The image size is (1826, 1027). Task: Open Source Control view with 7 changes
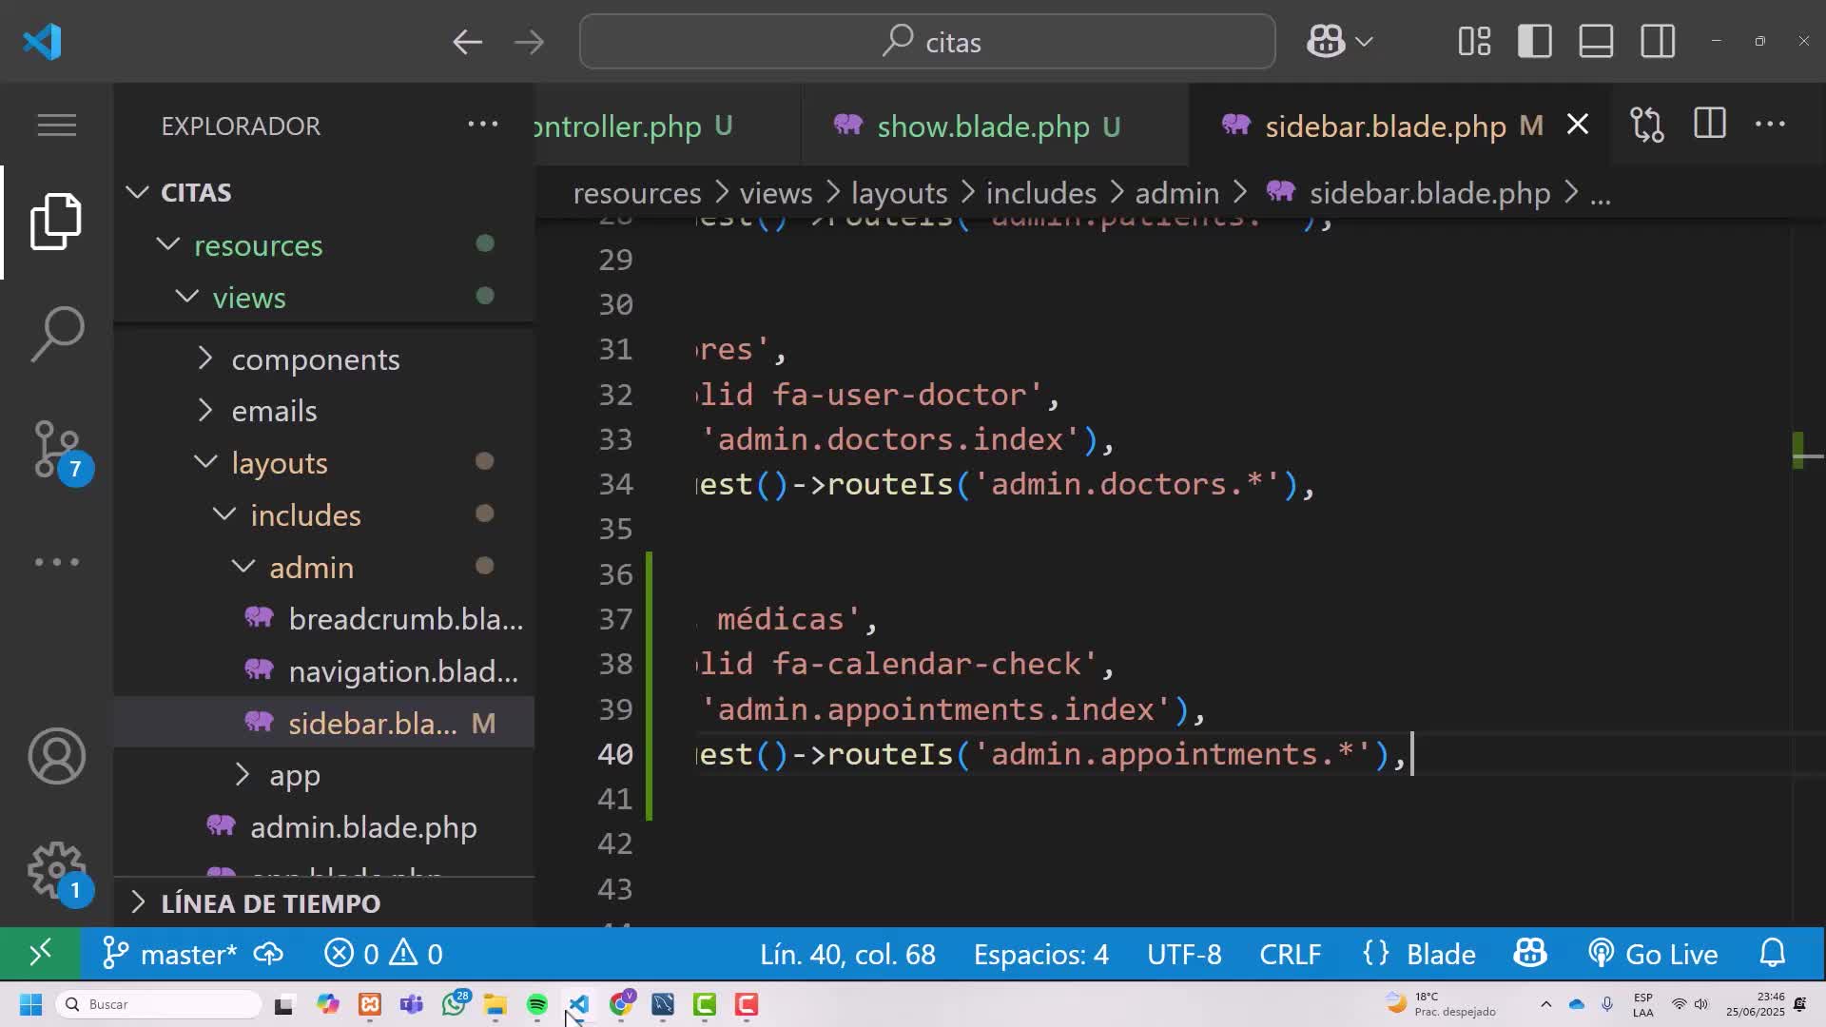pos(57,449)
